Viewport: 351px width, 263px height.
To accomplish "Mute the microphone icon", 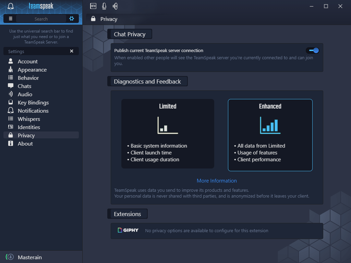I will pyautogui.click(x=104, y=6).
